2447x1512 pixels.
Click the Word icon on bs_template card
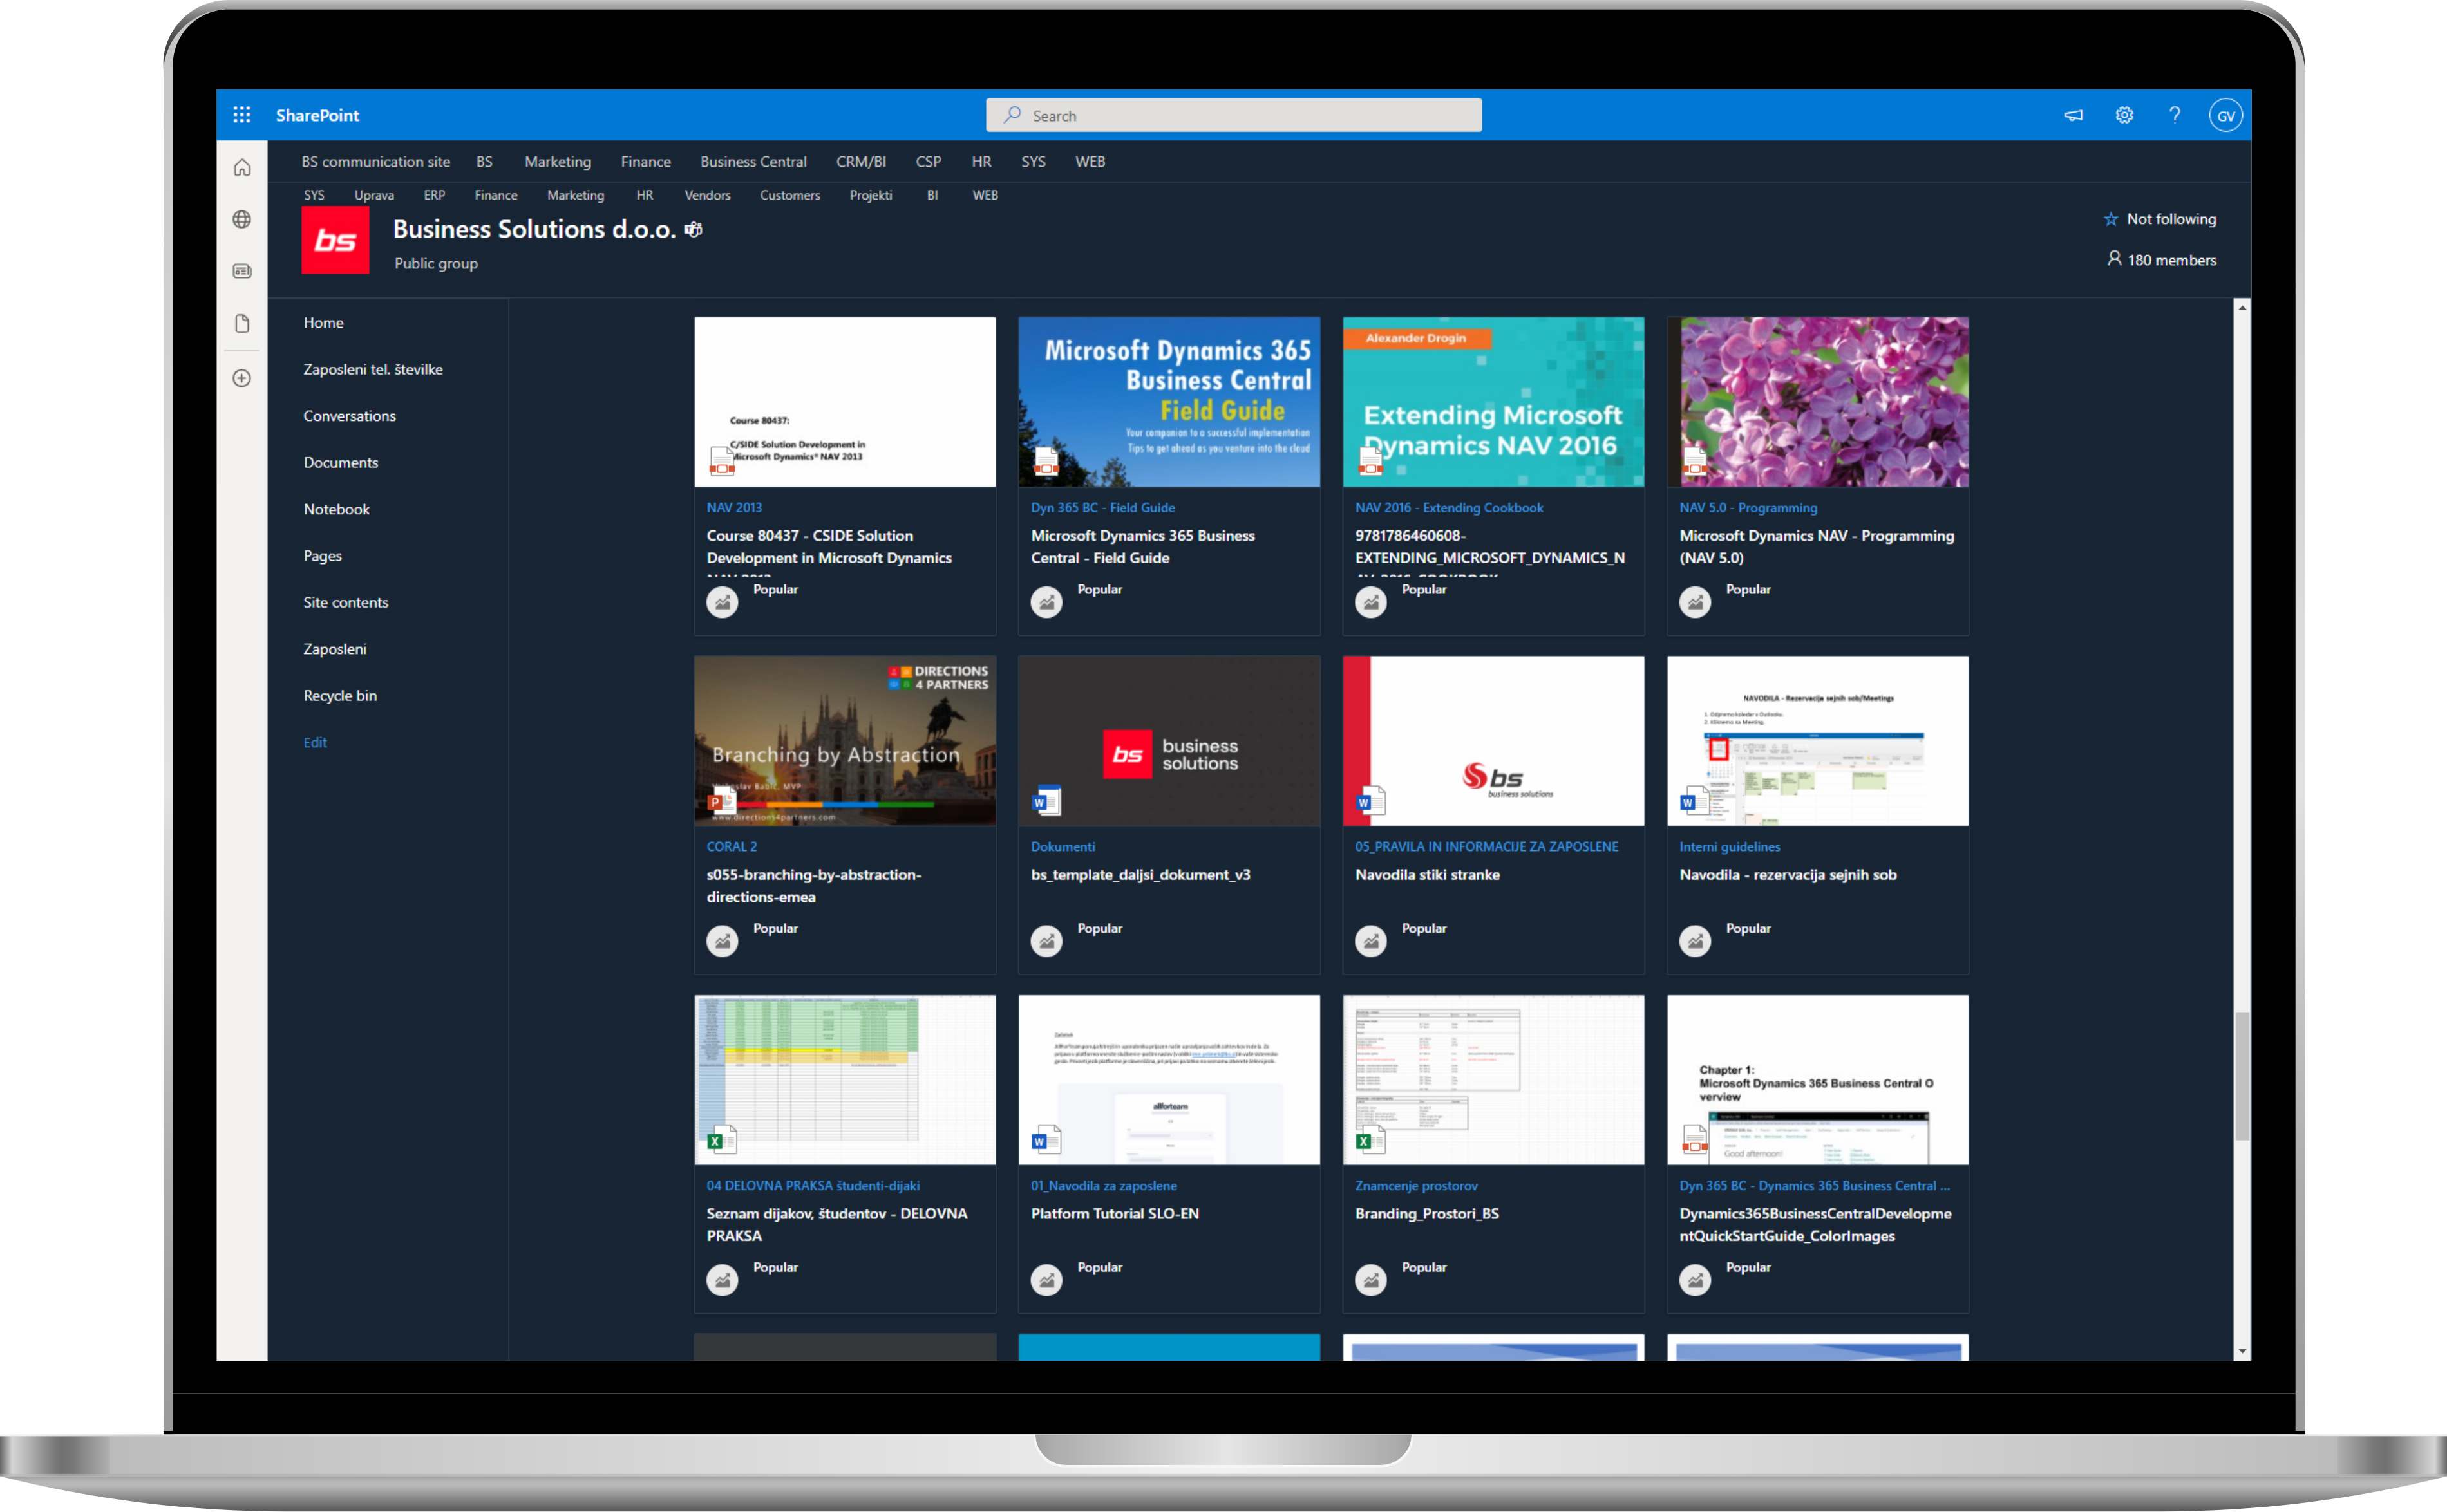click(x=1045, y=800)
